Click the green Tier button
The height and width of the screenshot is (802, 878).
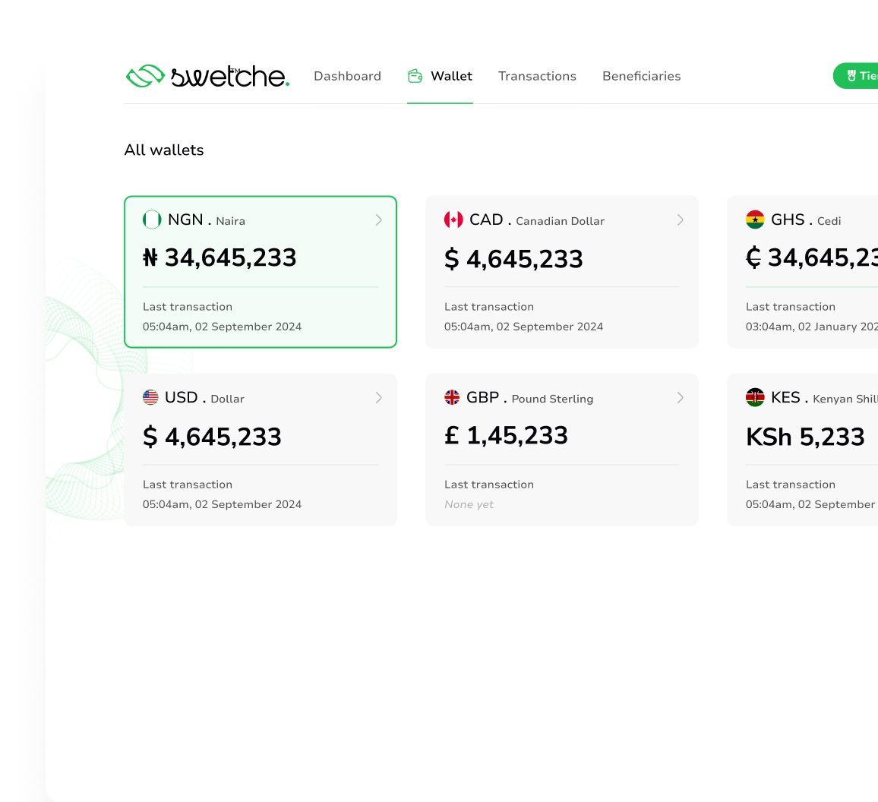point(858,76)
